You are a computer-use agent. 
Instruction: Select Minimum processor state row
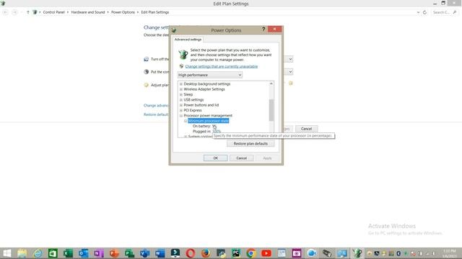point(209,121)
